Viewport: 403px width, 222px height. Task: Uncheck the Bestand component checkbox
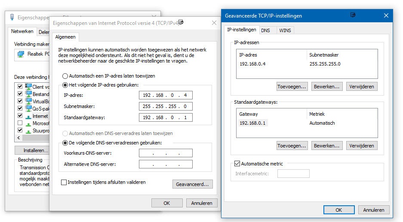20,94
